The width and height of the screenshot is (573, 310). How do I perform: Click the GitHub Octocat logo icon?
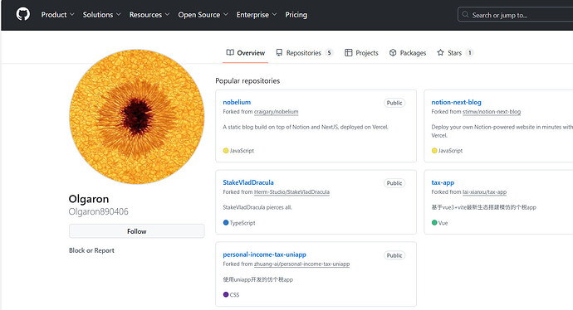pos(22,15)
